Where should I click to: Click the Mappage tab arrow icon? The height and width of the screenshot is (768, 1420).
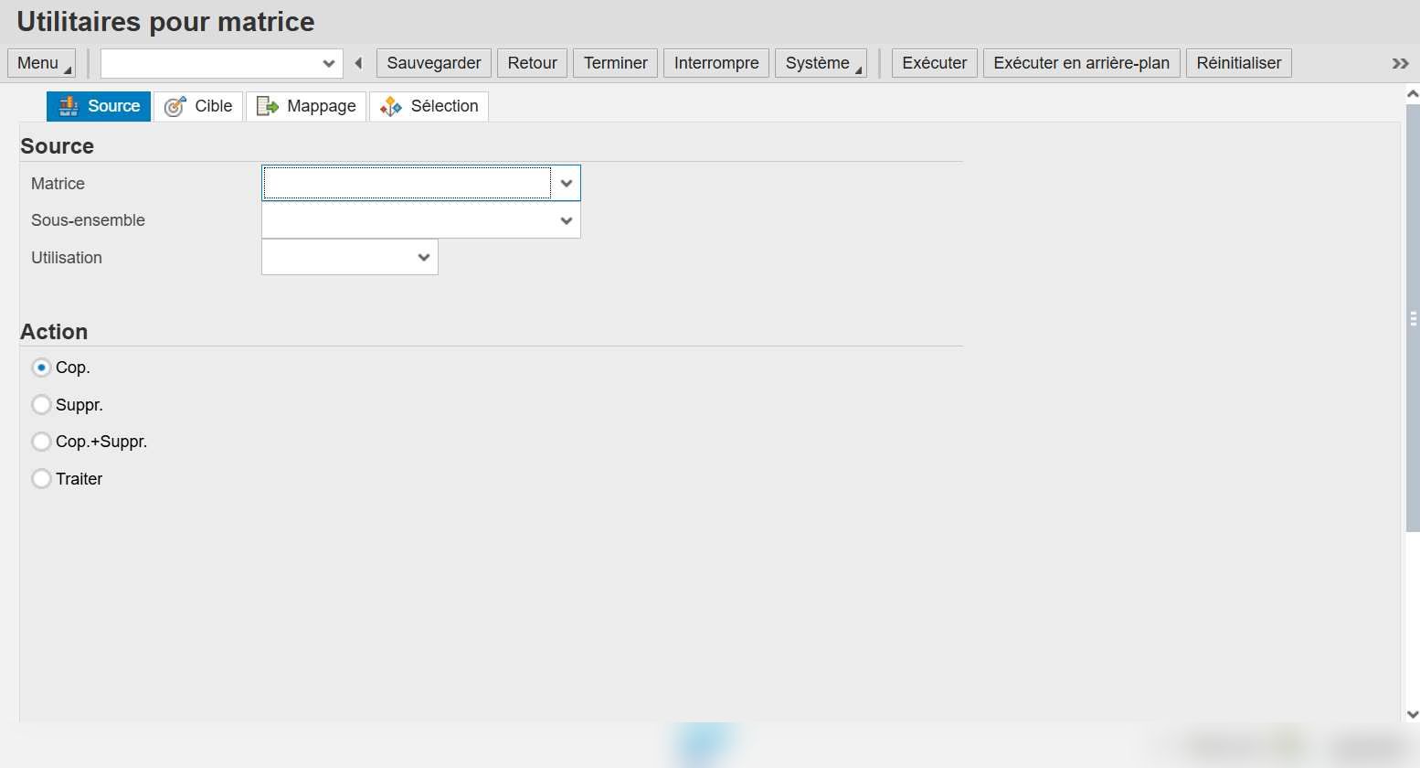pyautogui.click(x=267, y=107)
